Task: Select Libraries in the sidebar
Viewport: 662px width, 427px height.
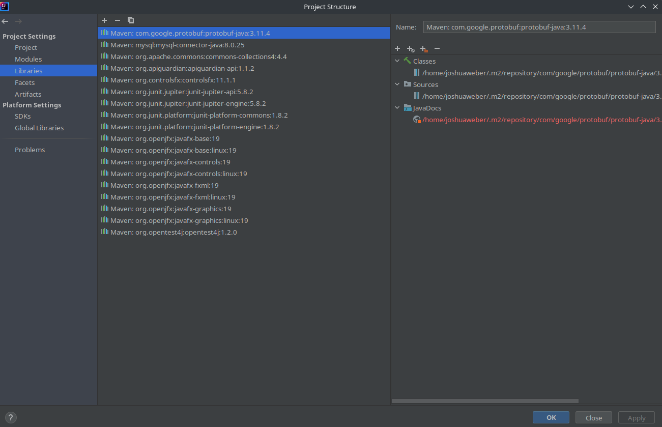Action: 28,71
